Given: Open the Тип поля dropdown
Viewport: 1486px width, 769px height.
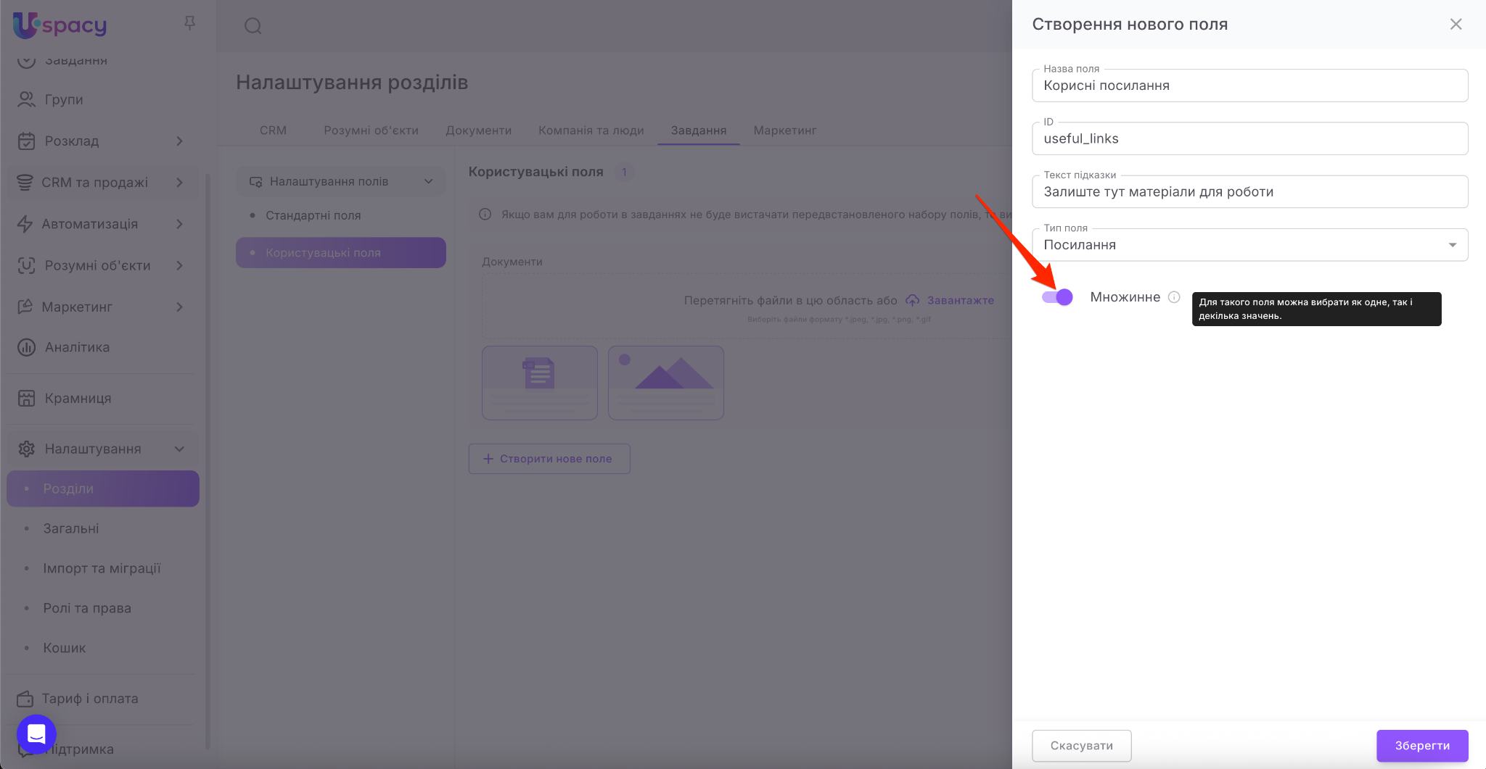Looking at the screenshot, I should click(x=1249, y=245).
